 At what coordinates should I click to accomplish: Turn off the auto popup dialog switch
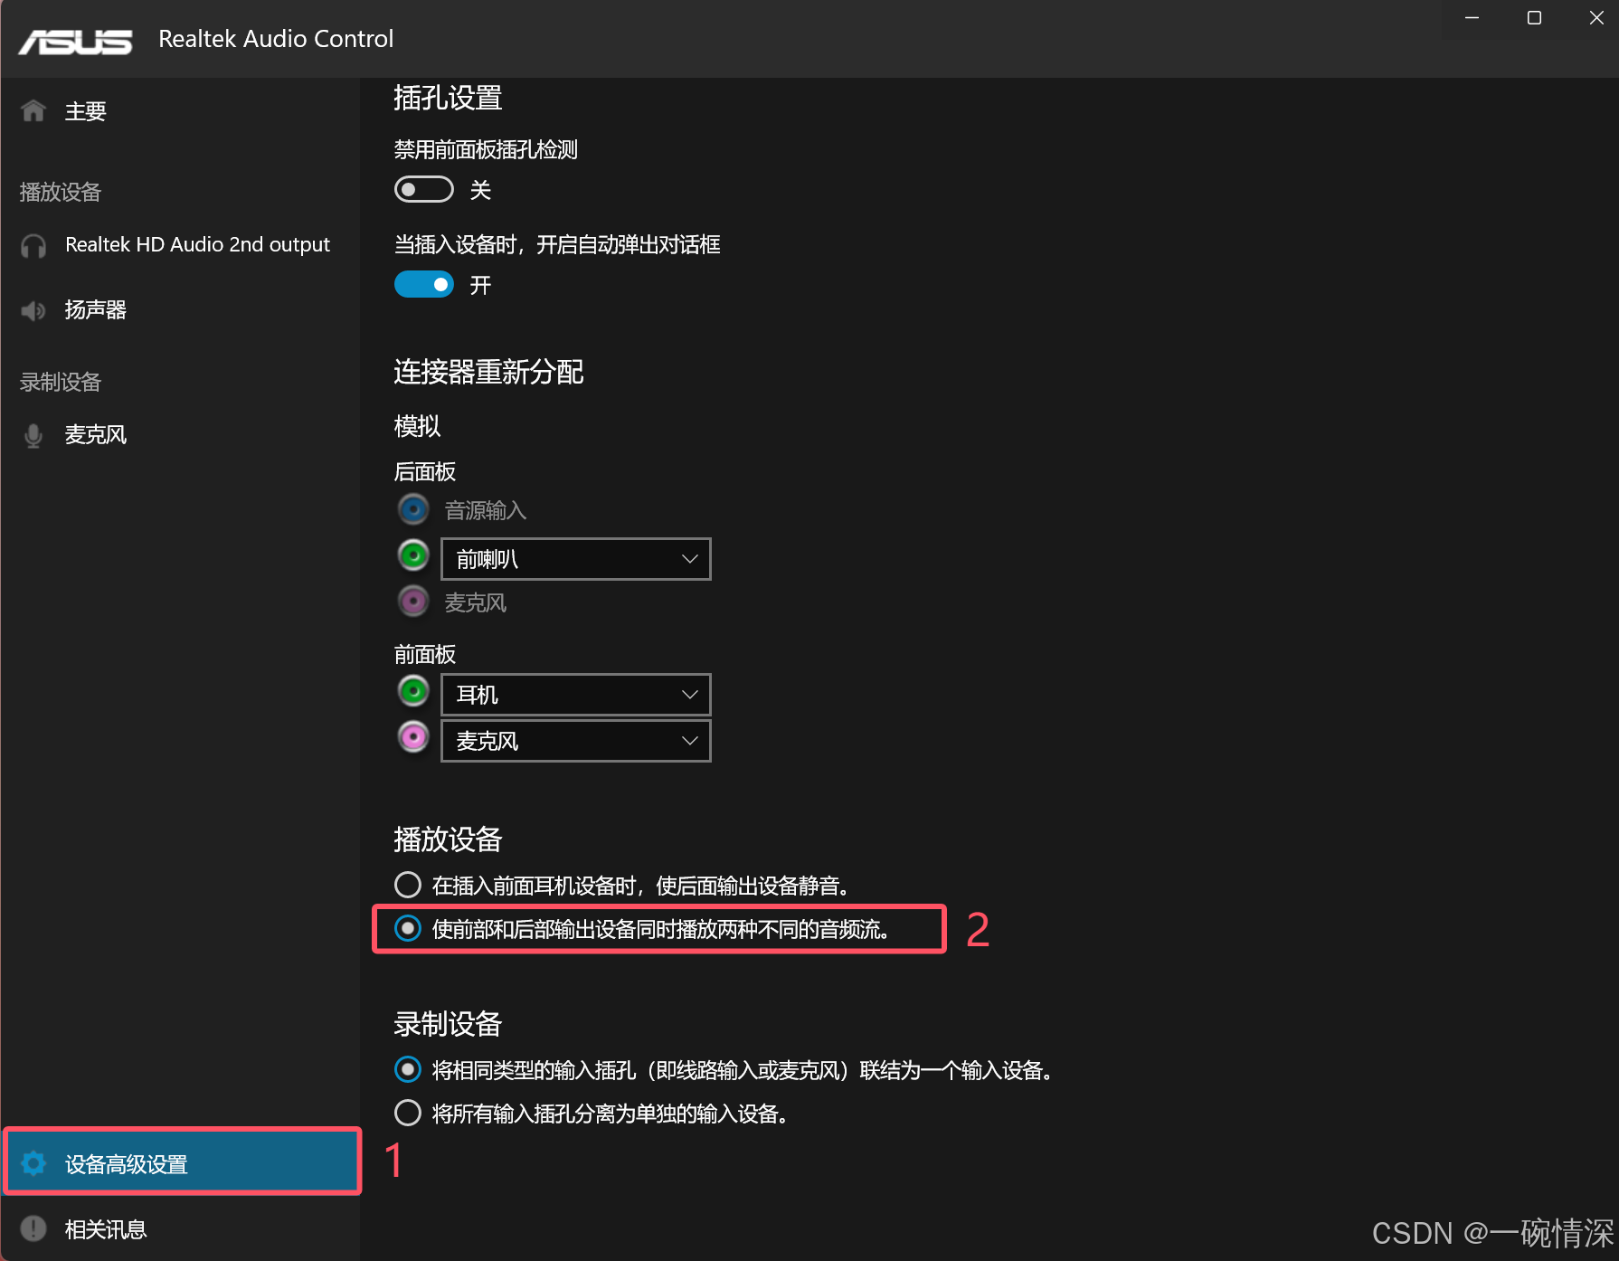[423, 284]
